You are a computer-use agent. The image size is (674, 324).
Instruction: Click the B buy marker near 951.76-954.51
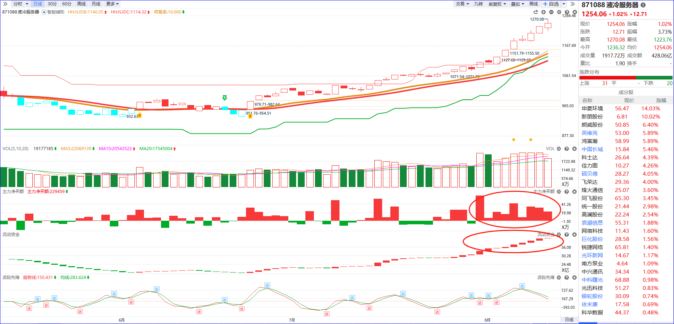click(250, 116)
